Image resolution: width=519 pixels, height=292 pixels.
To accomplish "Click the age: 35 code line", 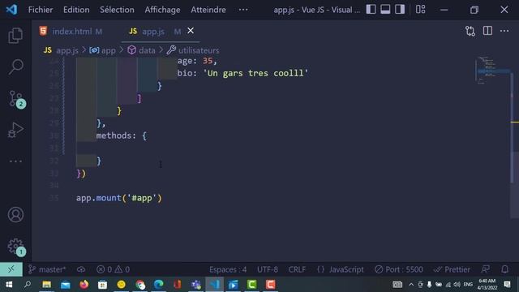I will 197,61.
